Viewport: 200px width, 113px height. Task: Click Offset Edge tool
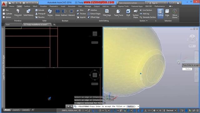pyautogui.click(x=93, y=17)
